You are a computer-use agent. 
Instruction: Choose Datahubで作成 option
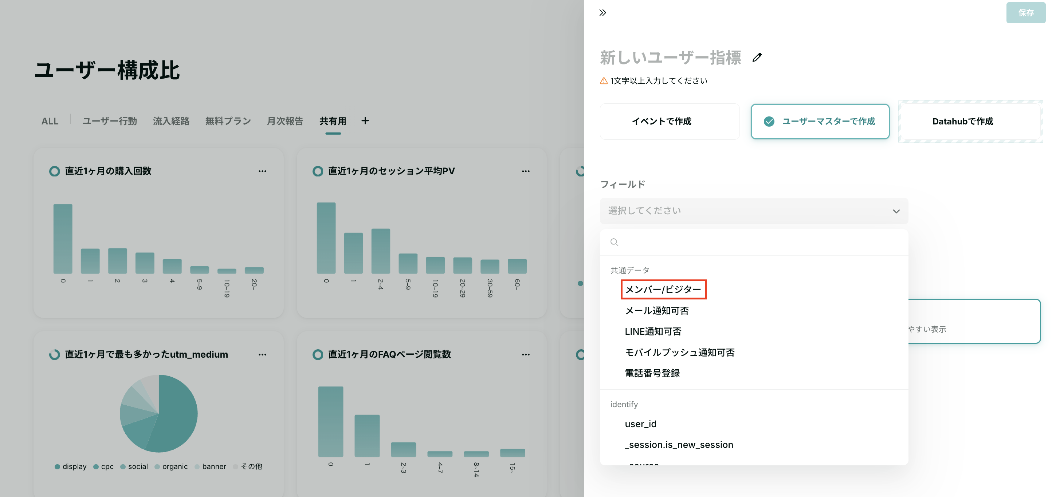tap(970, 121)
